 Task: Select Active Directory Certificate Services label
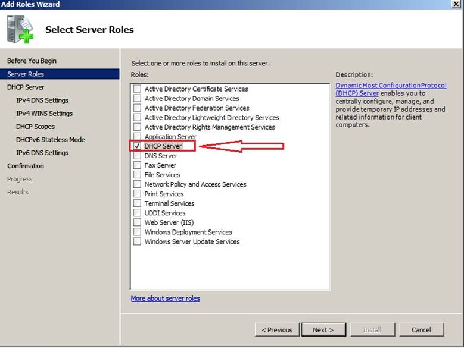(x=196, y=89)
